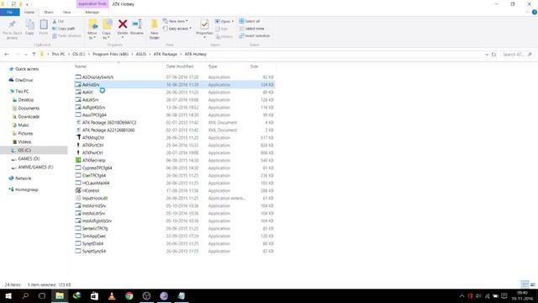Image resolution: width=538 pixels, height=303 pixels.
Task: Click the Back navigation arrow
Action: click(x=7, y=54)
